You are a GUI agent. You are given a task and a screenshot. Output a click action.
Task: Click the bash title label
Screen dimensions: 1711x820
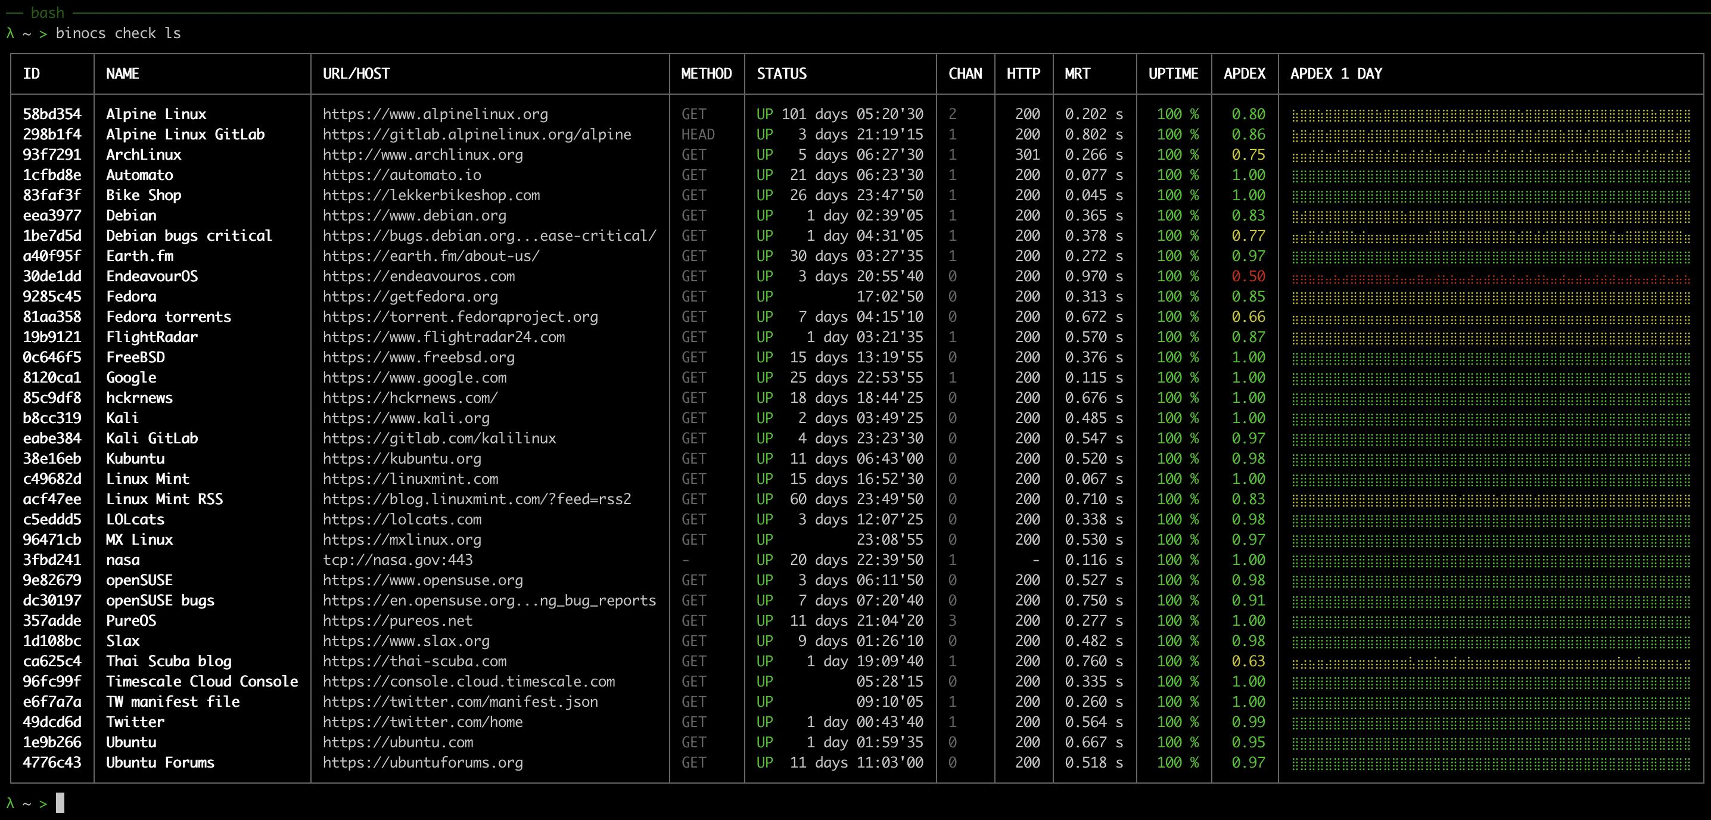(x=47, y=13)
